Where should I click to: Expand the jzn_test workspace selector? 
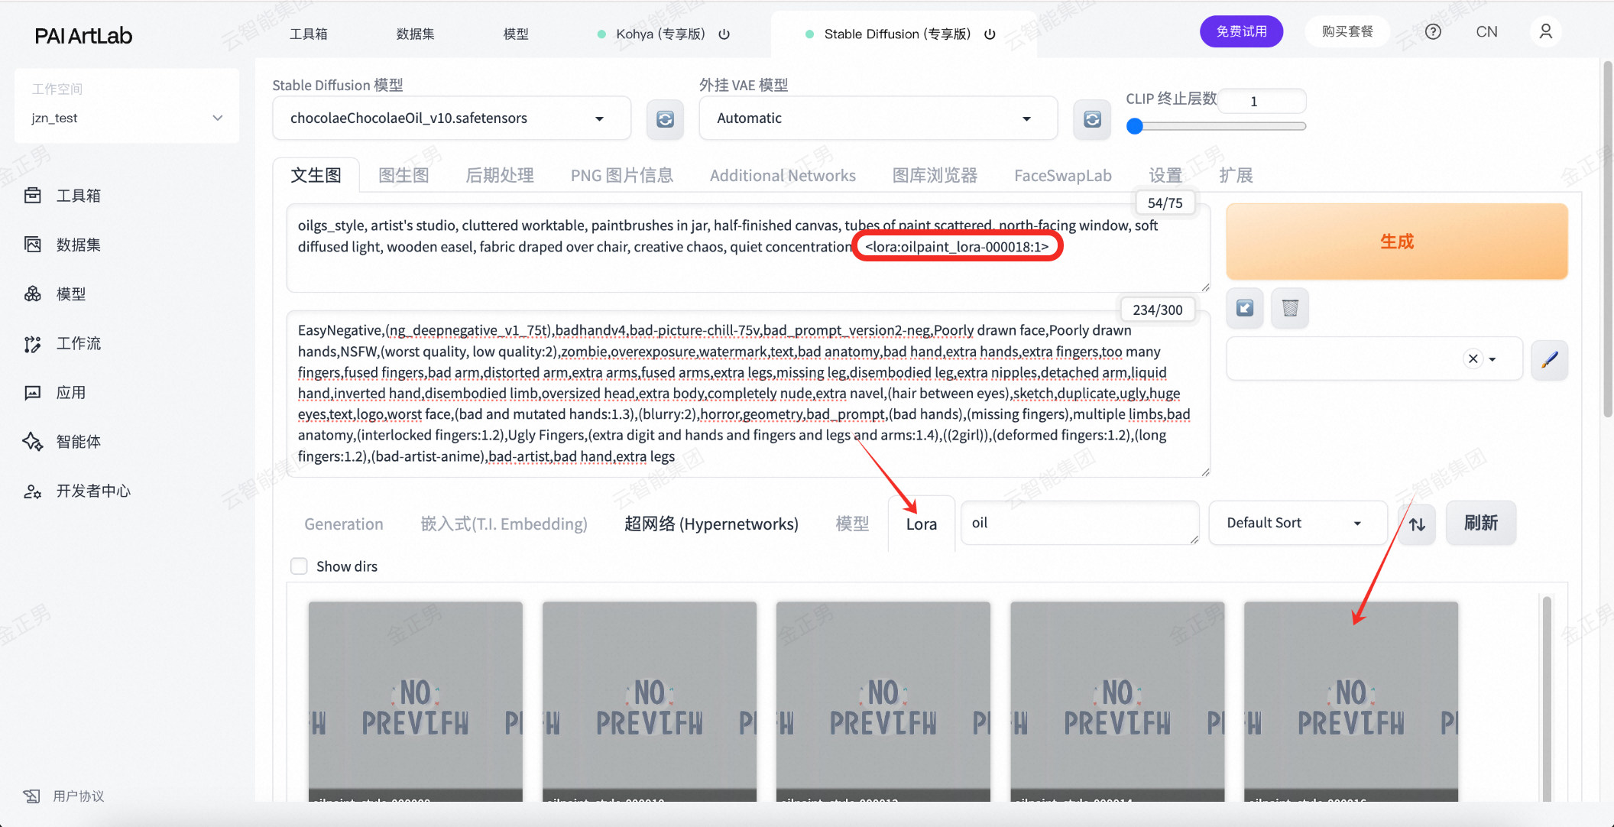pos(126,118)
